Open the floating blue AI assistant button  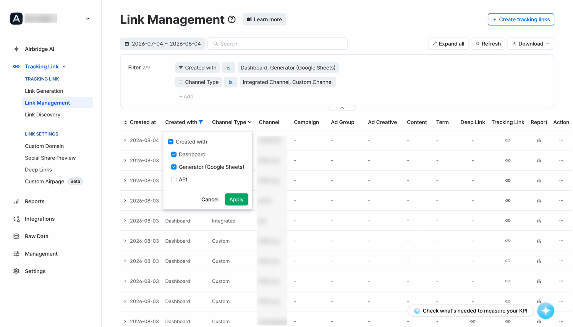545,311
